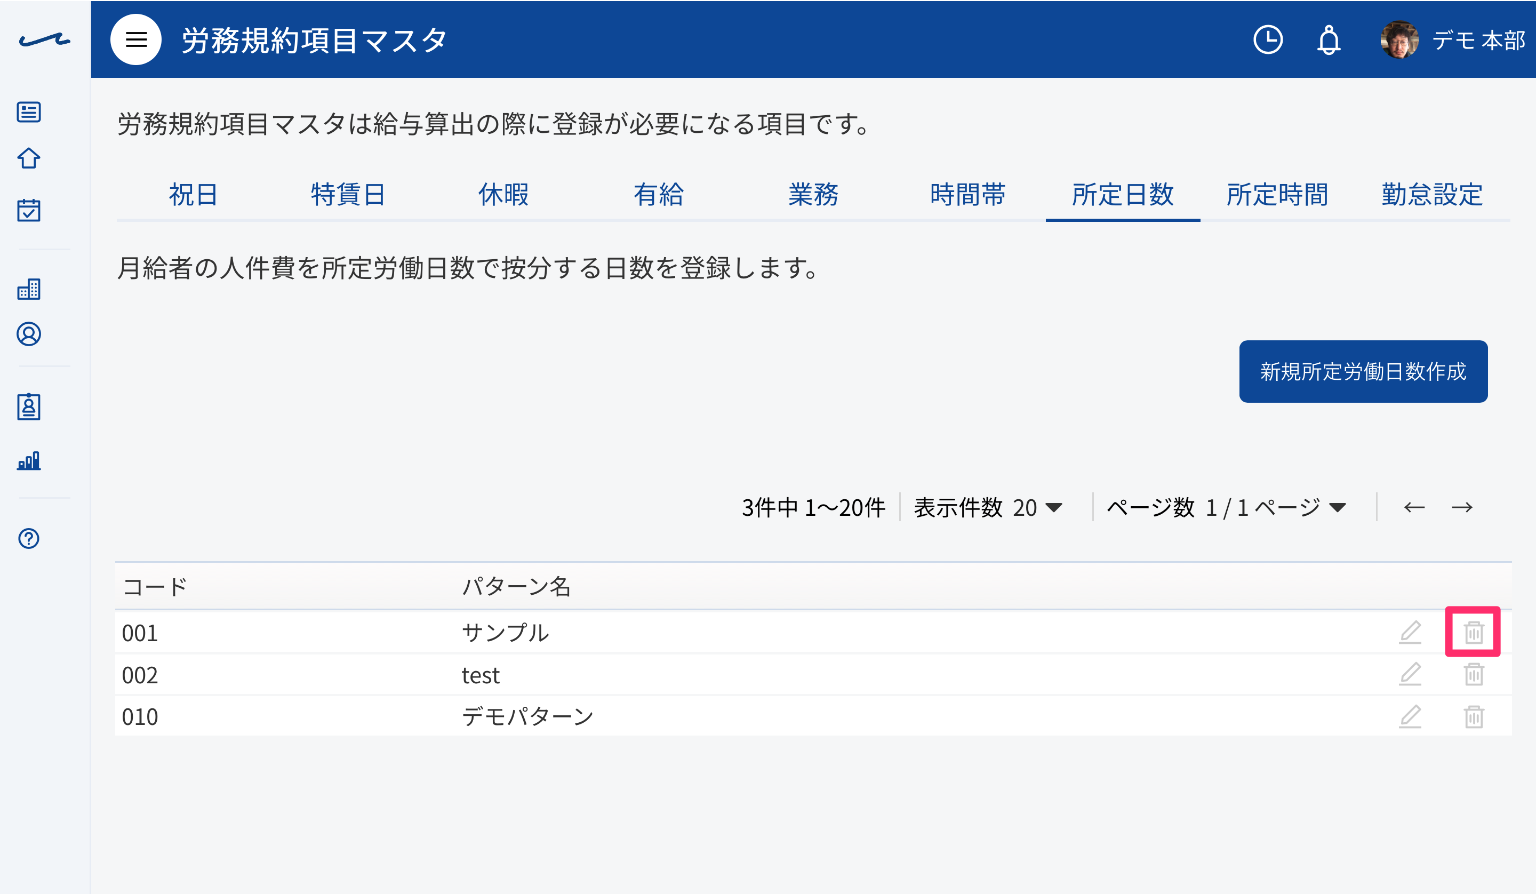
Task: Switch to the 休暇 tab
Action: click(x=503, y=195)
